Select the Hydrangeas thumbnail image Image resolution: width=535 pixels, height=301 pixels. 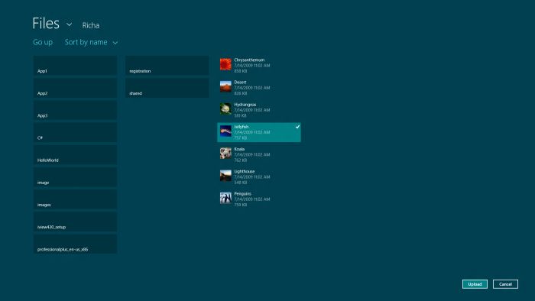click(225, 108)
